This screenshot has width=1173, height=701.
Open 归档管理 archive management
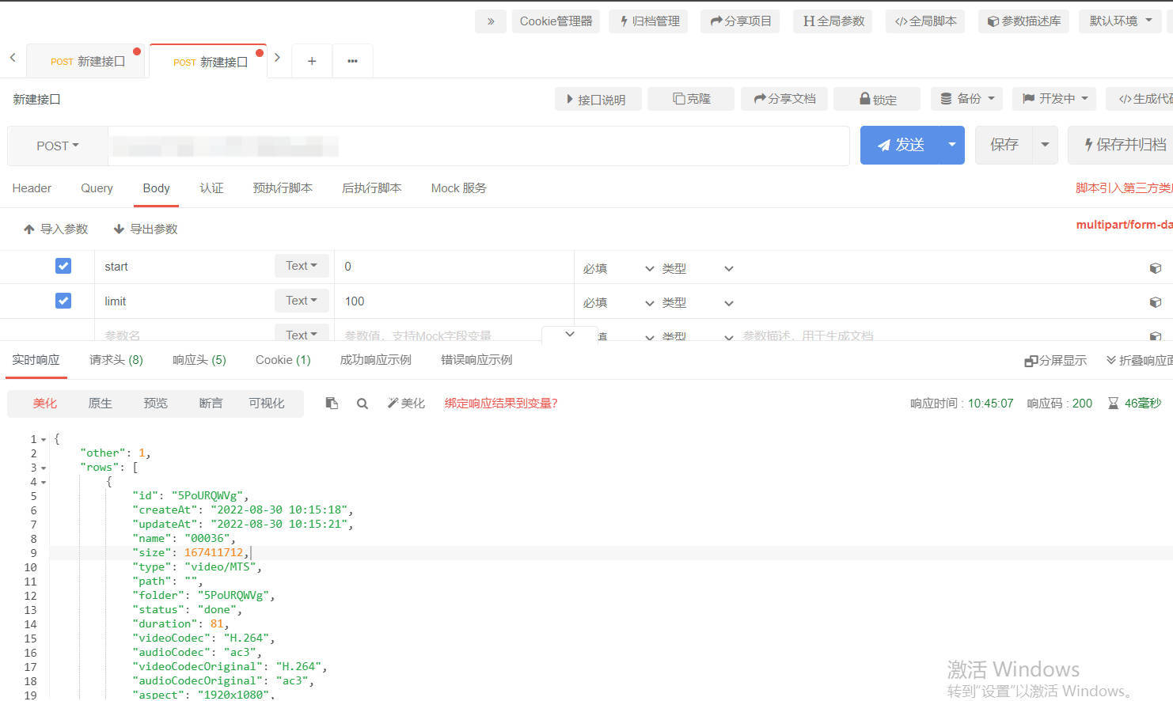[649, 21]
